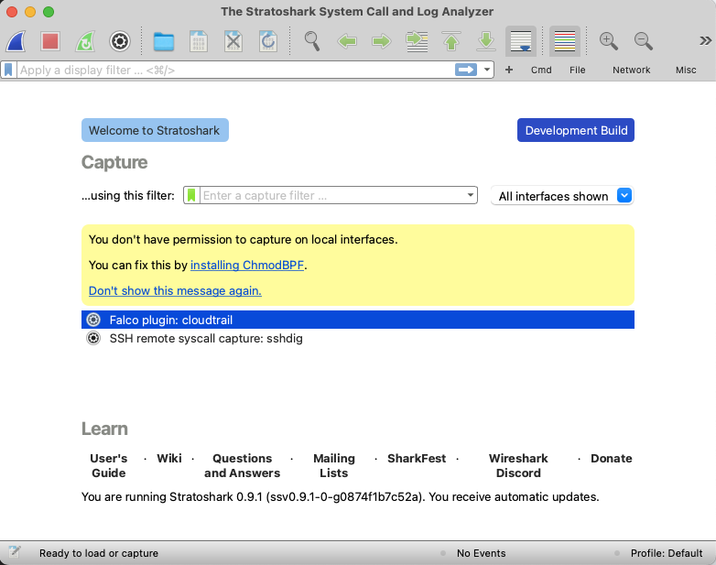Focus the display filter input field

click(x=235, y=70)
